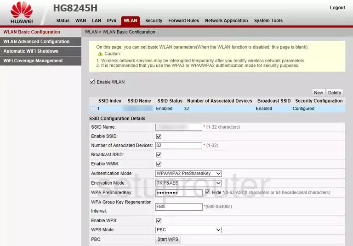Open the Authentication Mode dropdown
353x246 pixels.
[x=188, y=174]
